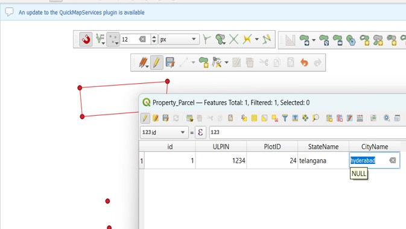Click New Field icon
The image size is (406, 229).
[x=329, y=118]
